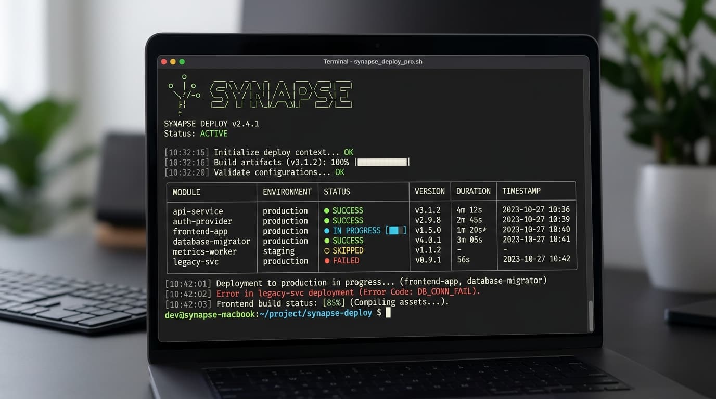Click duration 56s
The width and height of the screenshot is (716, 399).
pos(463,259)
